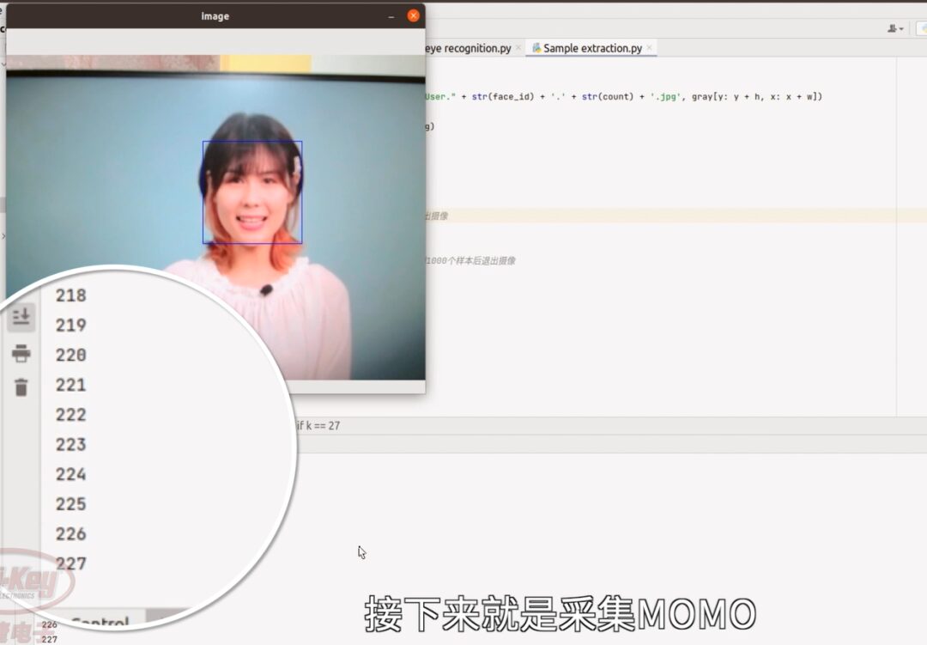Click the trash icon to clear console output
Screen dimensions: 927x645
(x=21, y=387)
